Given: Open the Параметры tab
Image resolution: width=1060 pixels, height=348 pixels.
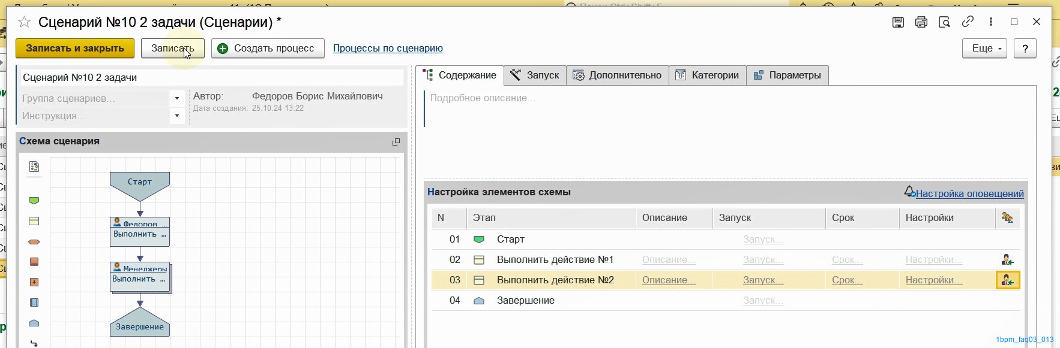Looking at the screenshot, I should [787, 75].
